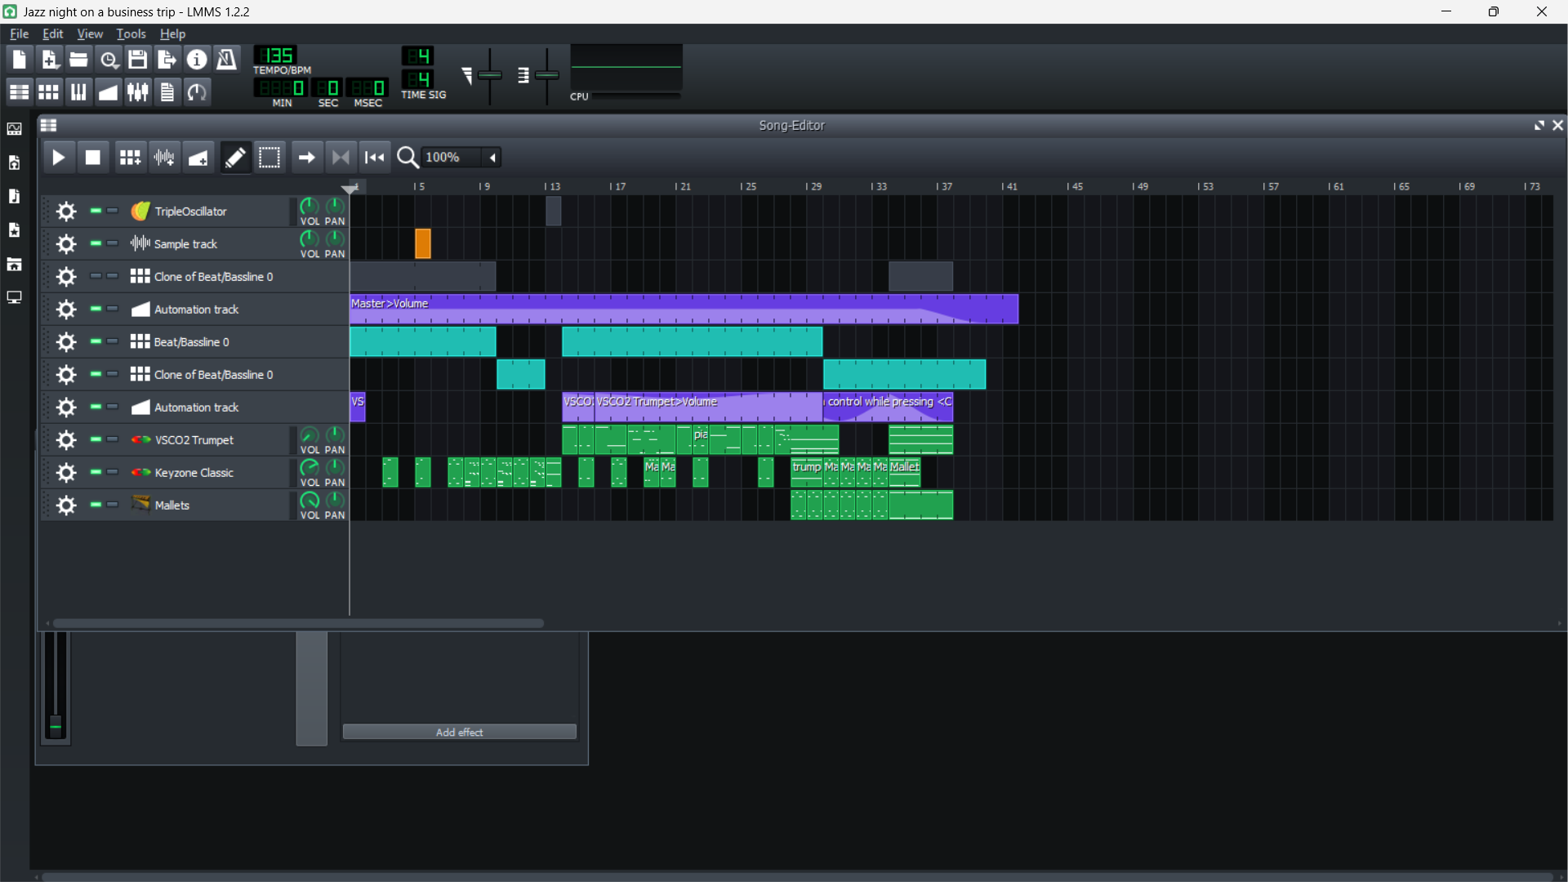Viewport: 1568px width, 882px height.
Task: Click the What's This info icon
Action: [x=197, y=60]
